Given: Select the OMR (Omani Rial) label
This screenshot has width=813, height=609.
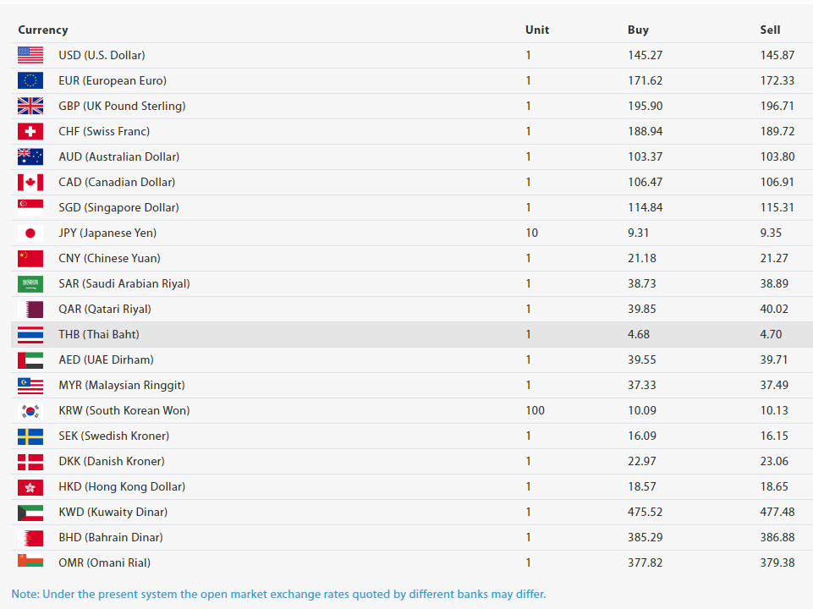Looking at the screenshot, I should point(106,562).
